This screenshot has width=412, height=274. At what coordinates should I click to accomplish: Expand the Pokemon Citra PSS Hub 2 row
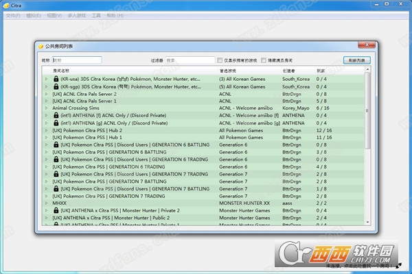[x=47, y=130]
